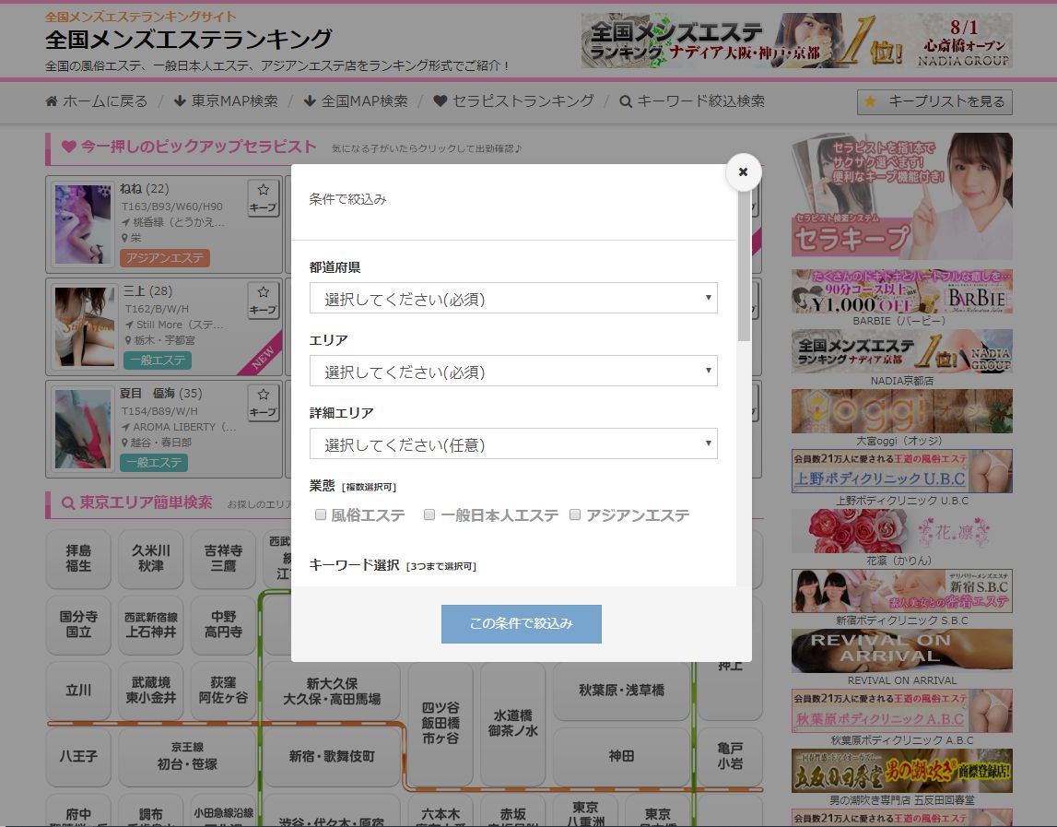Select the 新宿・歌舞伎町 area tile
The height and width of the screenshot is (827, 1057).
pos(332,756)
